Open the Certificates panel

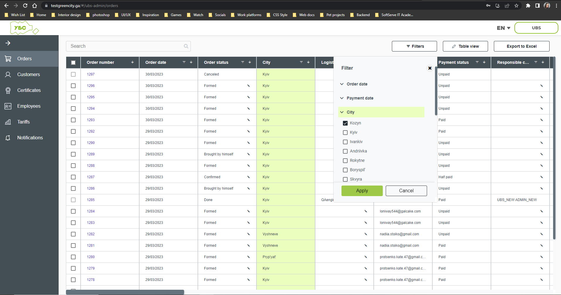[29, 90]
